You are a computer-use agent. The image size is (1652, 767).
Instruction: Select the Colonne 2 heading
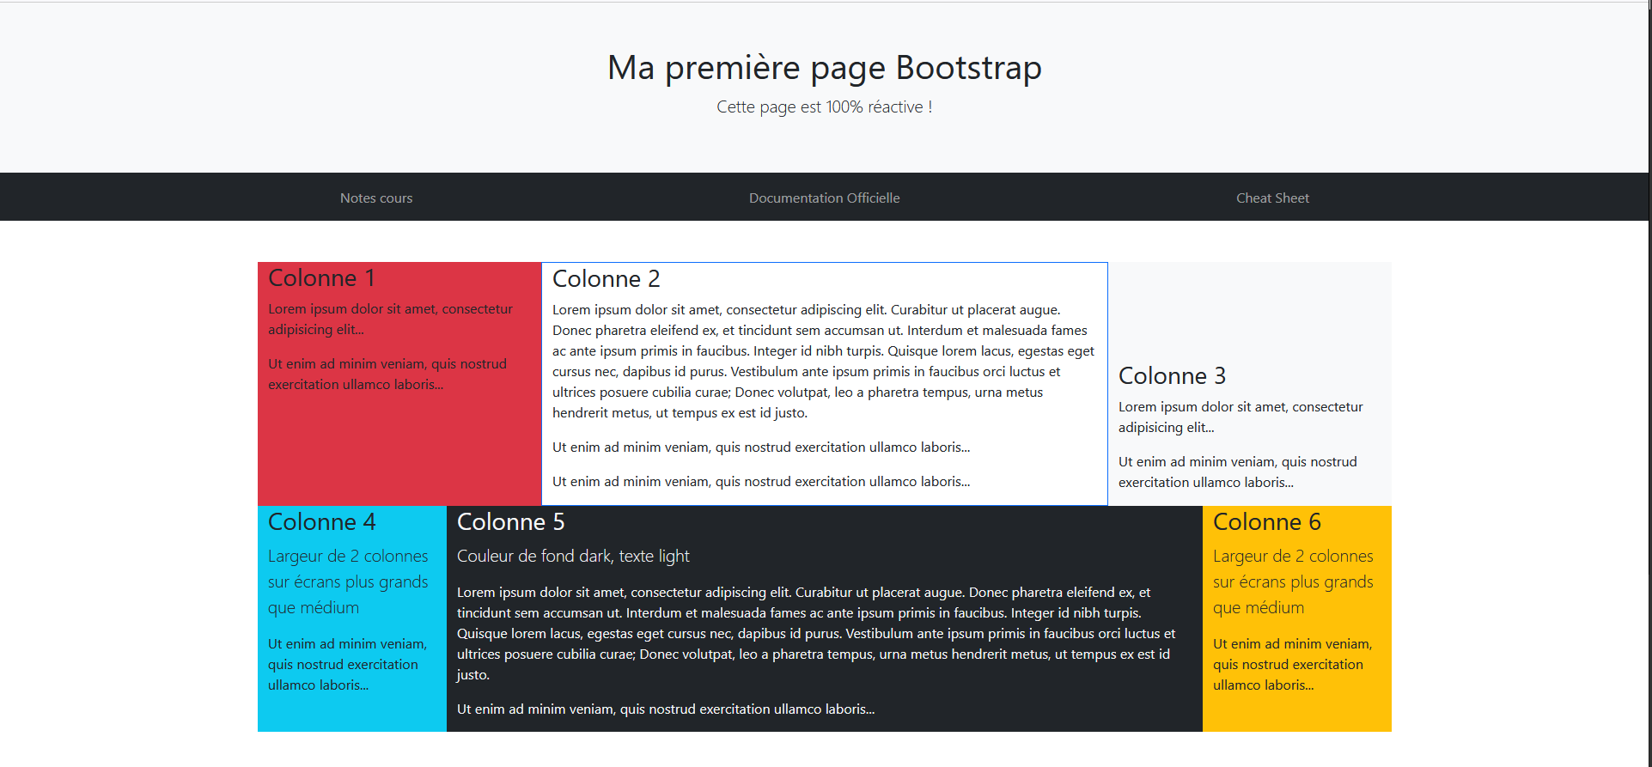[606, 279]
